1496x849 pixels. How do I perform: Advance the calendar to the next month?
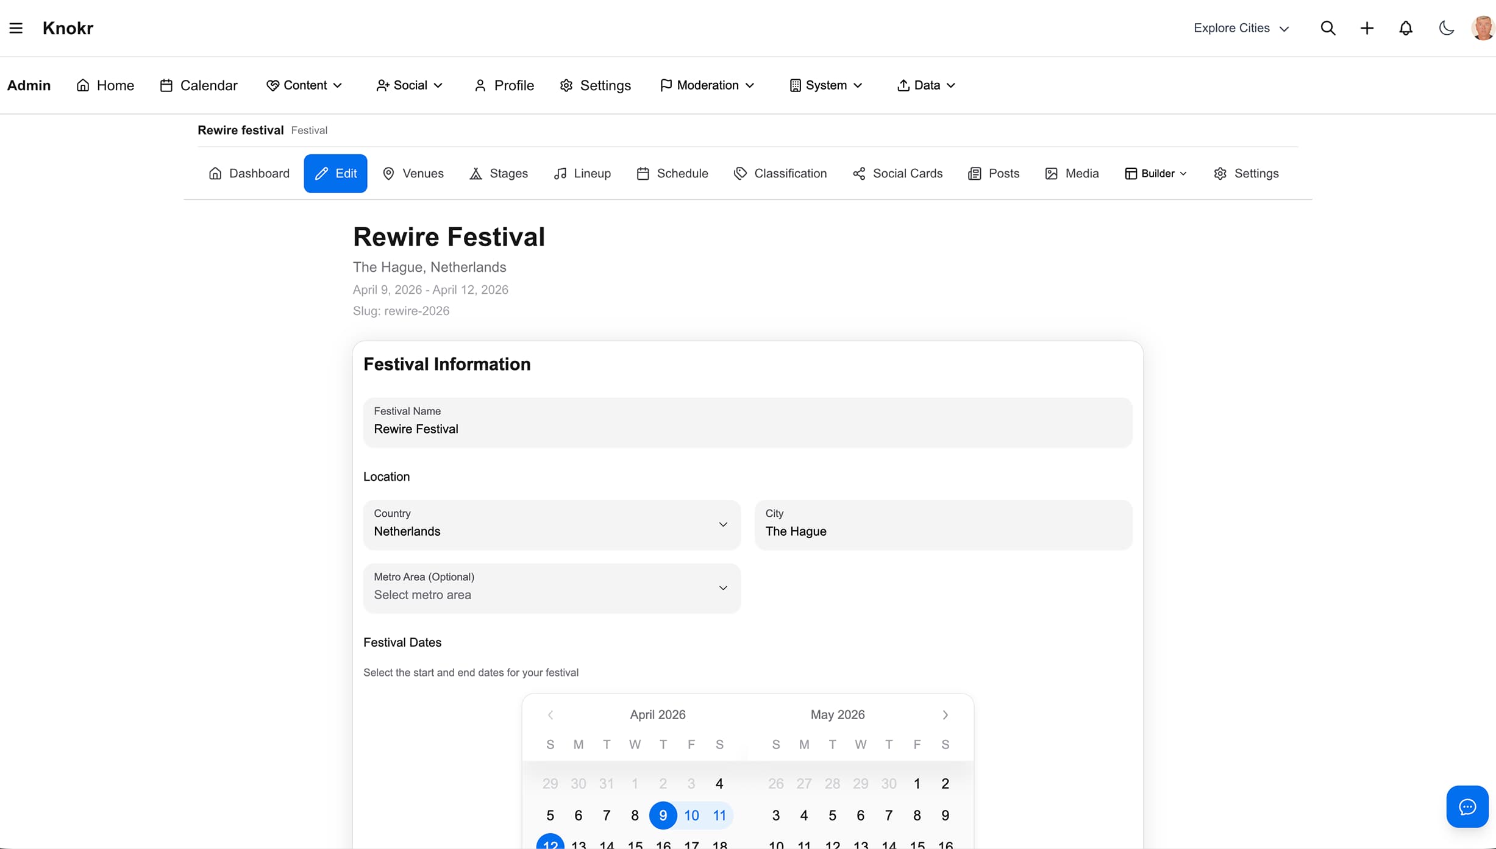pyautogui.click(x=945, y=714)
